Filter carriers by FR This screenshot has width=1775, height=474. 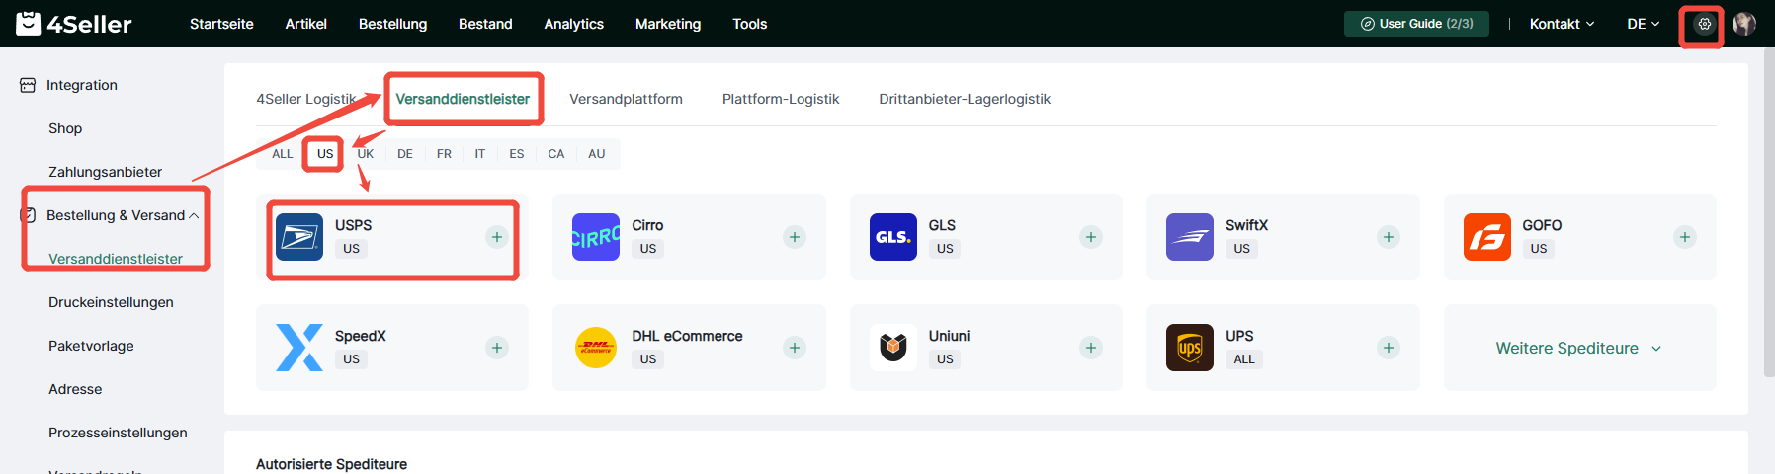444,154
